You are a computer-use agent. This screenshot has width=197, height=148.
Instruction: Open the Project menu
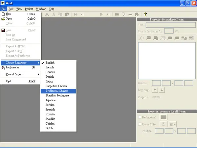click(x=29, y=9)
